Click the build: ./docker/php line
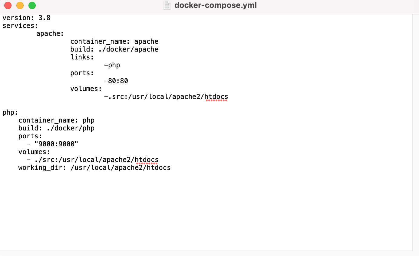 [56, 128]
